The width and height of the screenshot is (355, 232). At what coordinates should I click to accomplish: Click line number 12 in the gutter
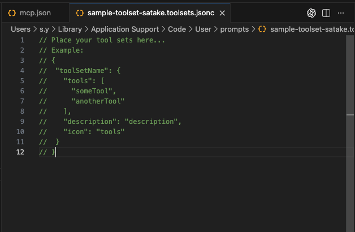click(20, 152)
